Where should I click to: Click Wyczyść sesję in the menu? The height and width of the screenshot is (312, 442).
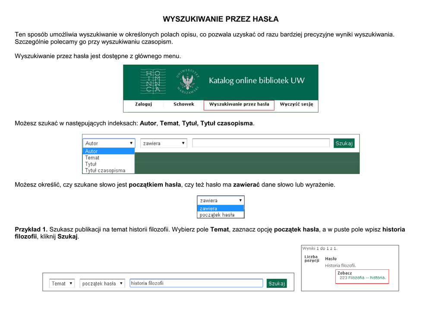296,104
